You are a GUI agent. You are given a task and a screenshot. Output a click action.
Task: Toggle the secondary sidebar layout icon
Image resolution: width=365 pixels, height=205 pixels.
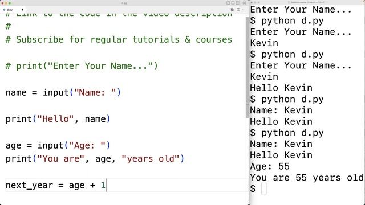click(238, 3)
